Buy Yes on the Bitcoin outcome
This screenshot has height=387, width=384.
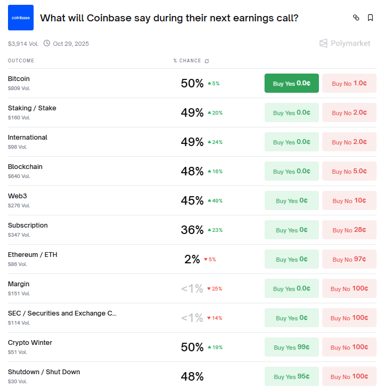(x=291, y=83)
